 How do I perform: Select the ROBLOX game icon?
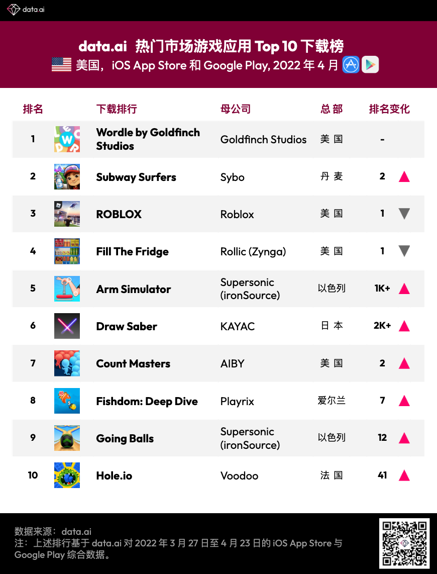click(x=67, y=214)
